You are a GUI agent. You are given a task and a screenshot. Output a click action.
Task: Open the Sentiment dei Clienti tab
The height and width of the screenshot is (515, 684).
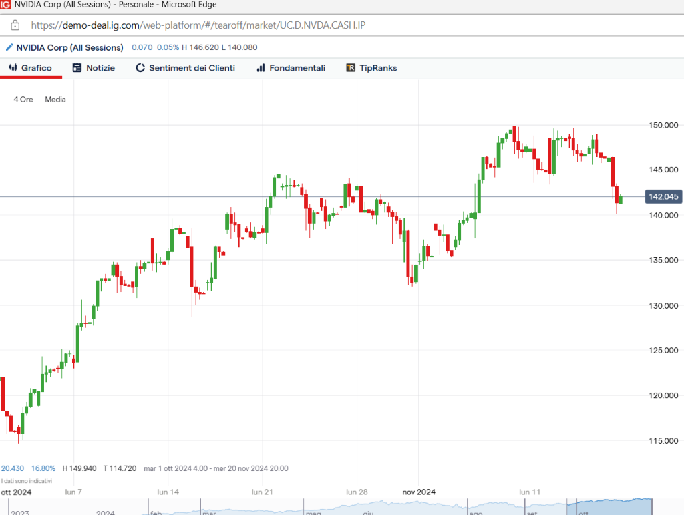pos(186,68)
